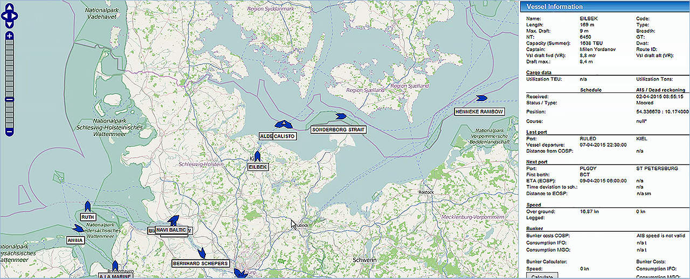The width and height of the screenshot is (690, 279).
Task: Click the zoom slider handle
Action: [x=9, y=99]
